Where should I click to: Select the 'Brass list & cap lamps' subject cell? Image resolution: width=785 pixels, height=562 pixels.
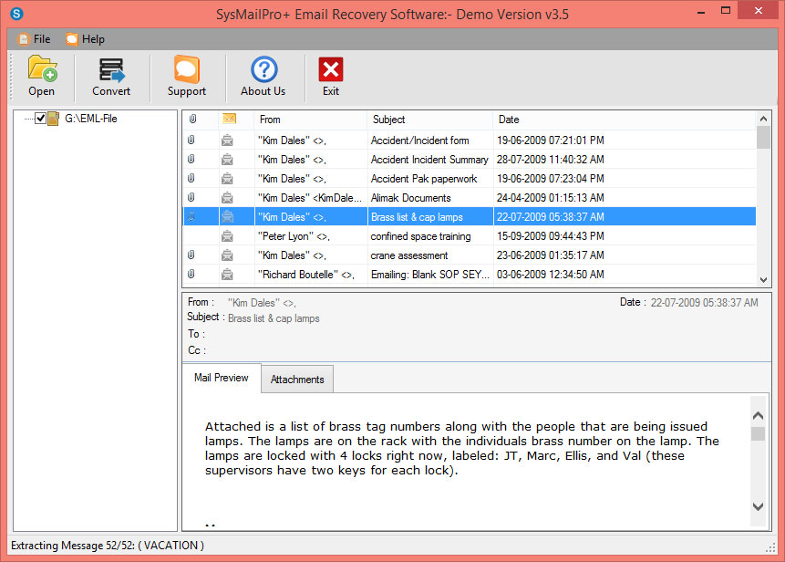[x=430, y=217]
